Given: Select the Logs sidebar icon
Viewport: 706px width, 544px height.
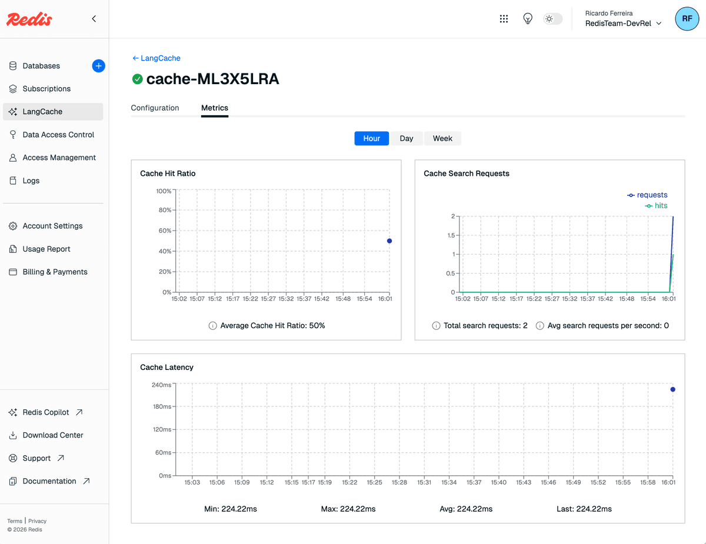Looking at the screenshot, I should (13, 181).
